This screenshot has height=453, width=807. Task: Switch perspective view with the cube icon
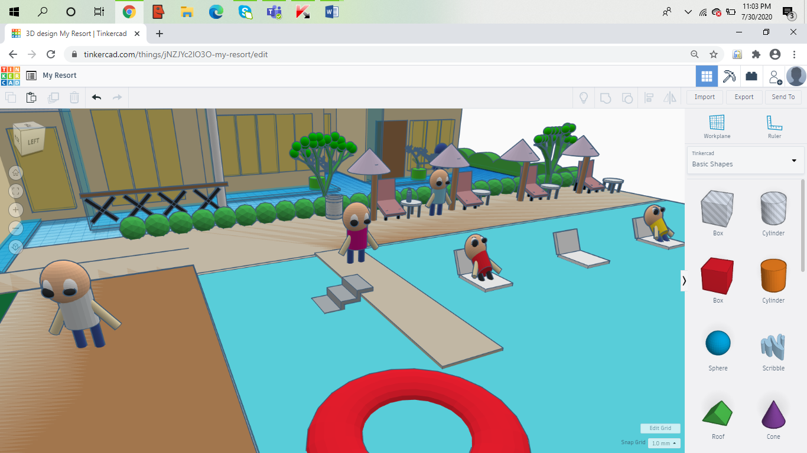[x=16, y=247]
